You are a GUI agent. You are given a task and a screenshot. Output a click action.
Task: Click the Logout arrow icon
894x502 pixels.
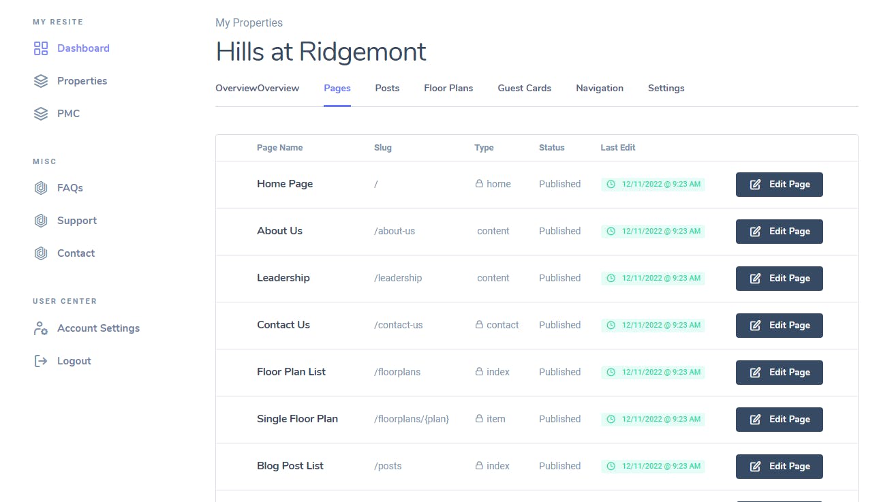click(x=41, y=361)
